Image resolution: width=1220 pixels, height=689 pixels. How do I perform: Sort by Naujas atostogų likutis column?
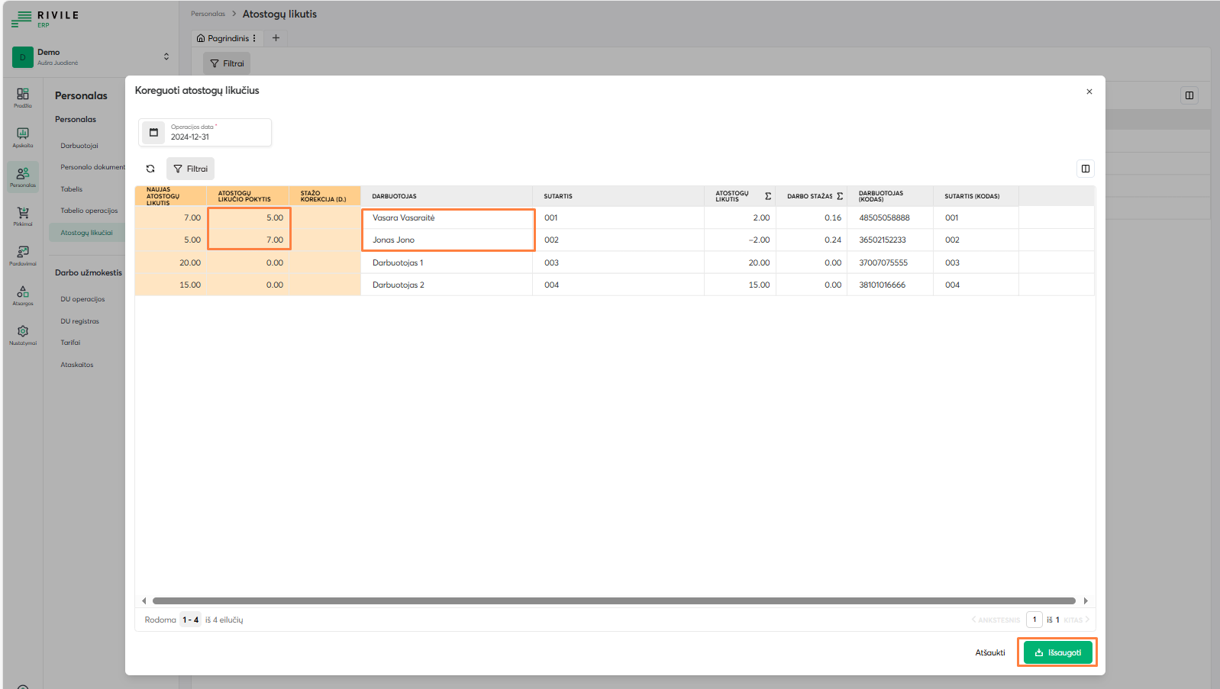170,196
